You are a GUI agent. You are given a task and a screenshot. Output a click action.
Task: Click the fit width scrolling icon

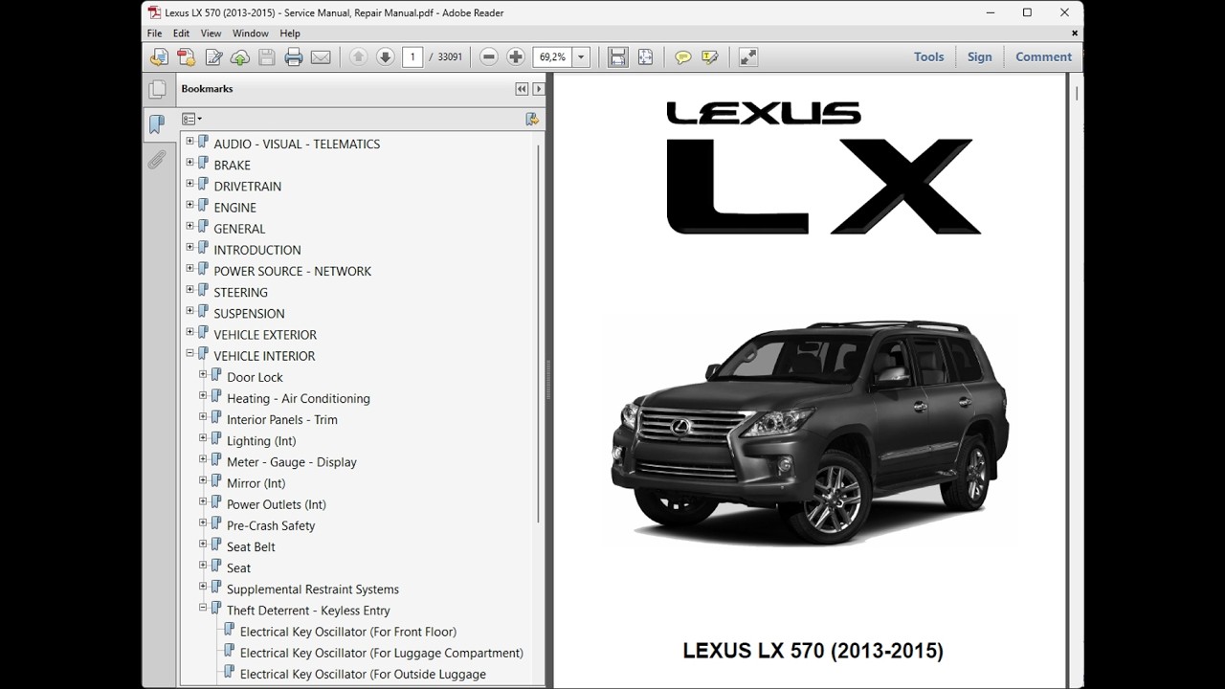coord(618,57)
